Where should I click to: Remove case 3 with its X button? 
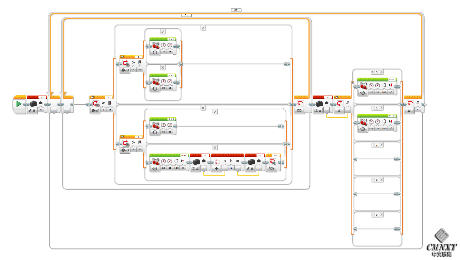(x=381, y=72)
